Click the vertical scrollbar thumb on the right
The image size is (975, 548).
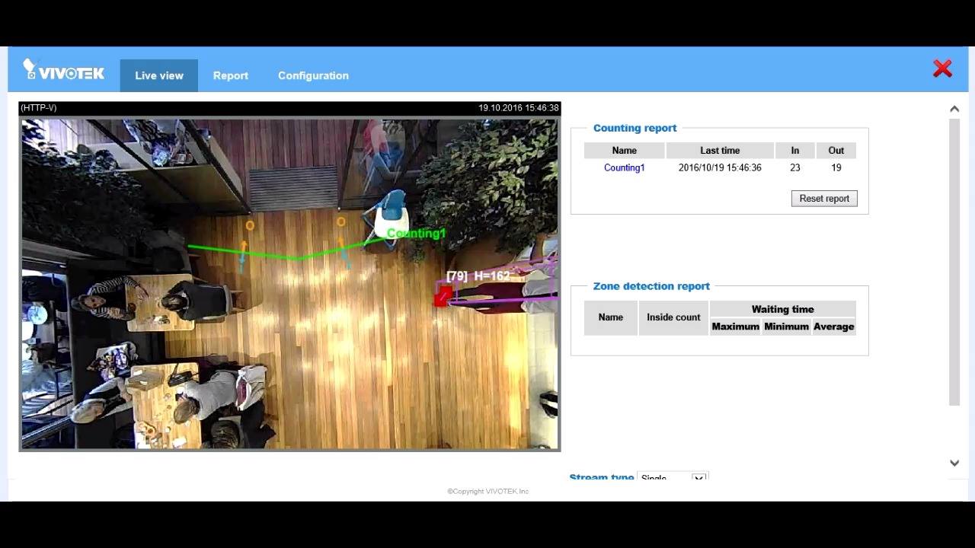[x=954, y=263]
